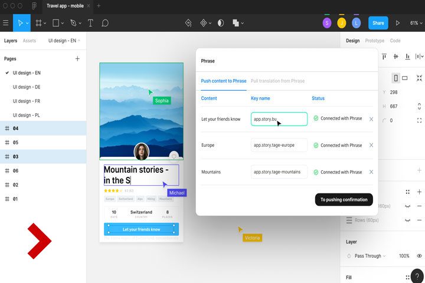The image size is (425, 283).
Task: Remove the Let your friends know row
Action: (x=371, y=119)
